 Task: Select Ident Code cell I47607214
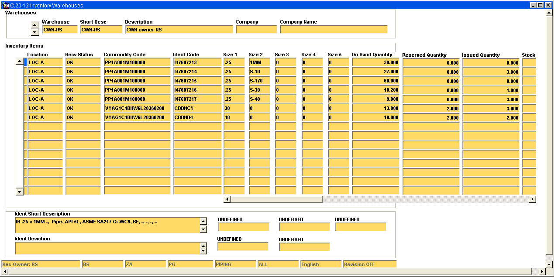coord(197,72)
